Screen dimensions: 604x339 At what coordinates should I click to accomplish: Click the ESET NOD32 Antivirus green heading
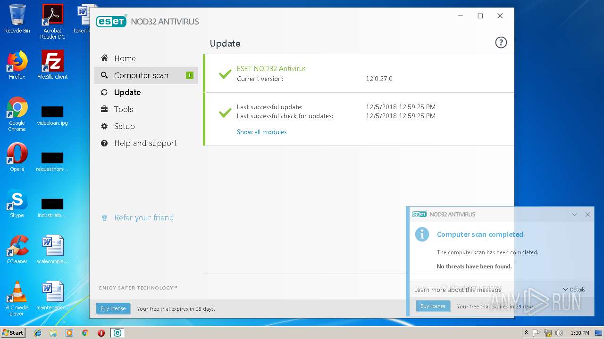(271, 69)
